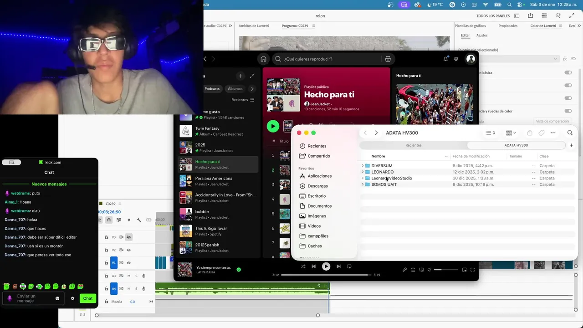The width and height of the screenshot is (583, 328).
Task: Open Spotify notifications bell
Action: (445, 59)
